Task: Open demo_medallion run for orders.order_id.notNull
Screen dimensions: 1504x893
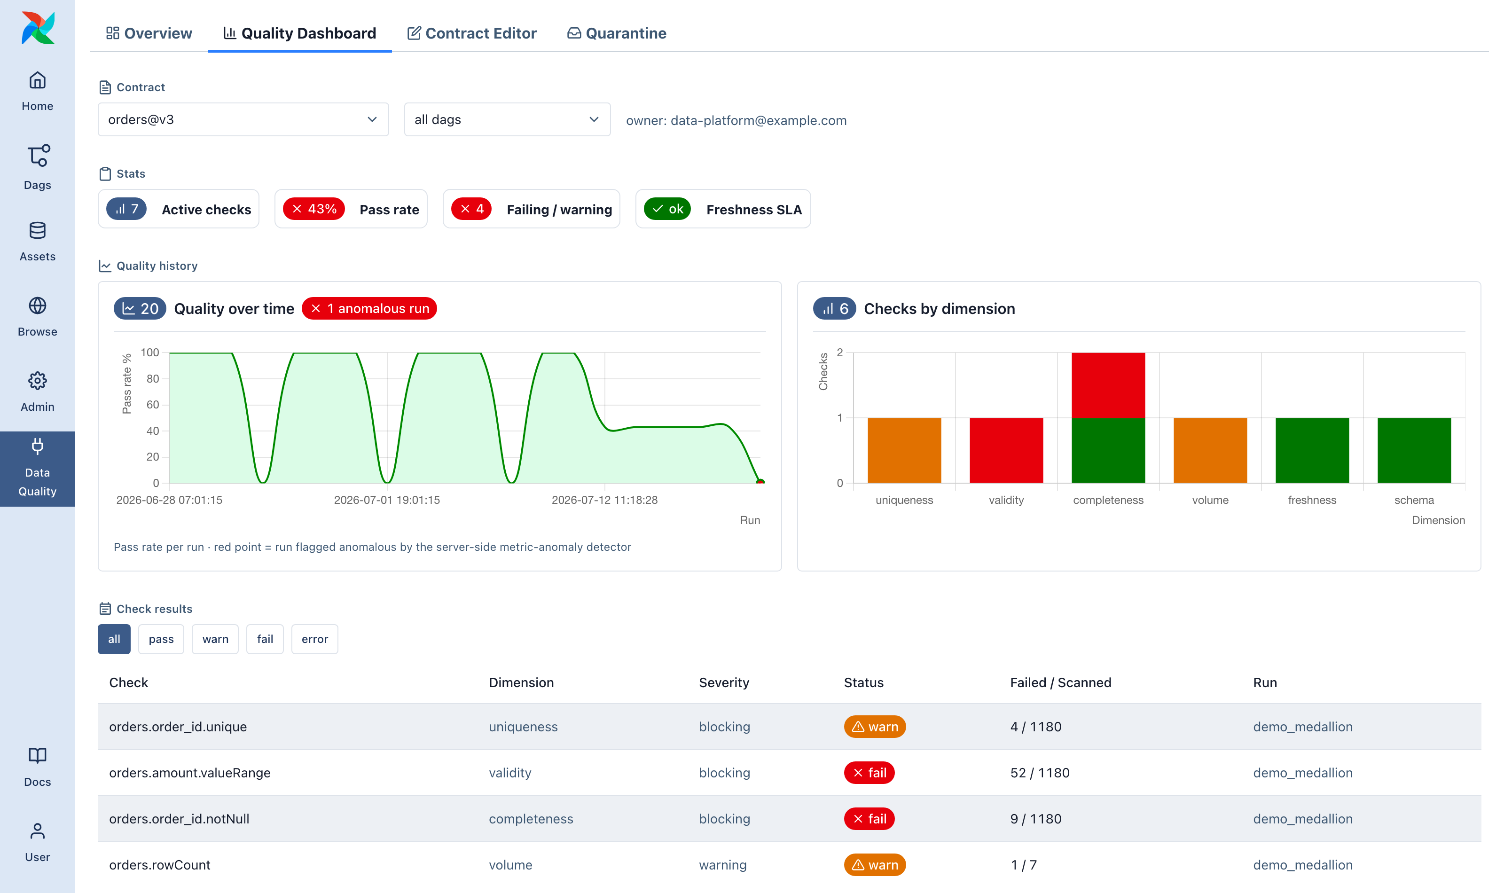Action: coord(1303,819)
